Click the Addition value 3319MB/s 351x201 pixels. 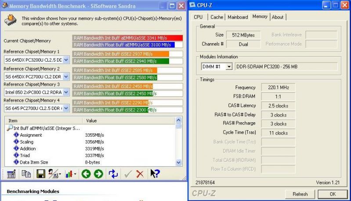(x=94, y=149)
